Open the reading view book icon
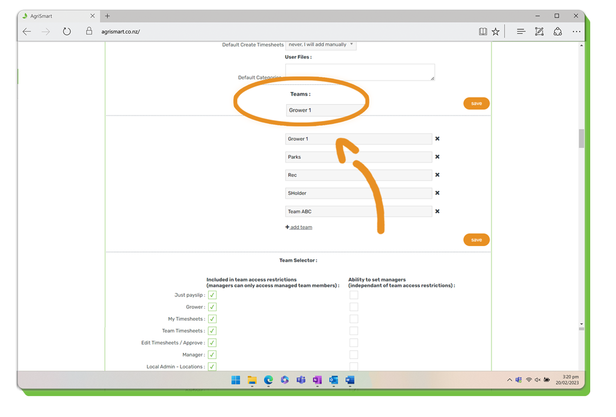The width and height of the screenshot is (616, 417). (482, 32)
